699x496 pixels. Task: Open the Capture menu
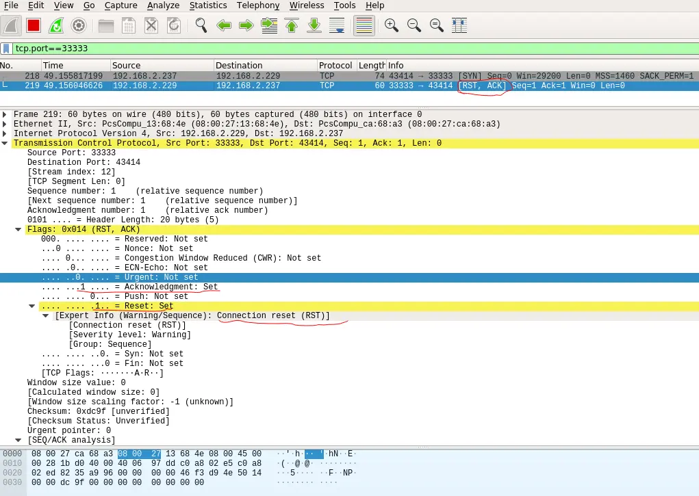click(x=120, y=5)
